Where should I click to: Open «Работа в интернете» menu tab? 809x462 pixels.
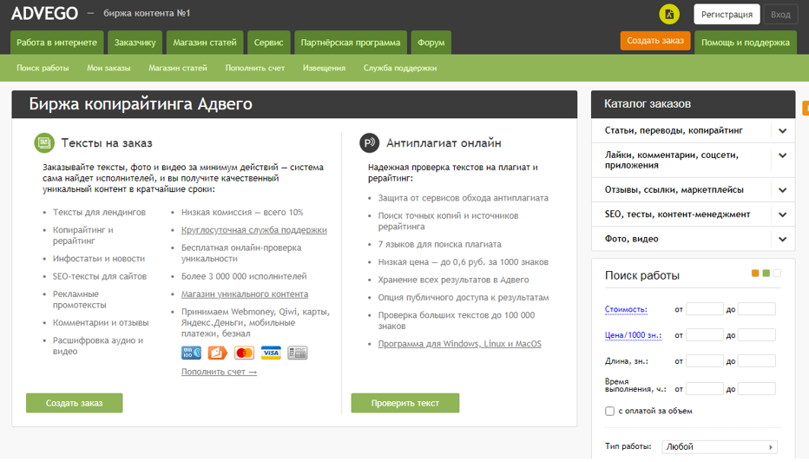tap(56, 43)
